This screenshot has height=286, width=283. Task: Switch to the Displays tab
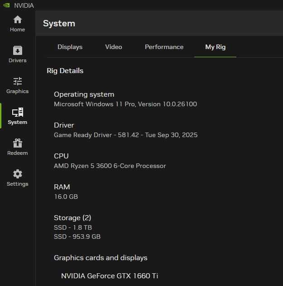tap(70, 47)
